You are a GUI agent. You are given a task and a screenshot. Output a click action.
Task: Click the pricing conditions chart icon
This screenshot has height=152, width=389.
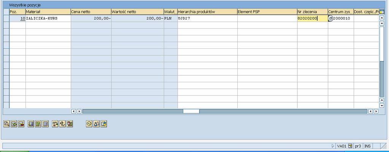tap(70, 124)
